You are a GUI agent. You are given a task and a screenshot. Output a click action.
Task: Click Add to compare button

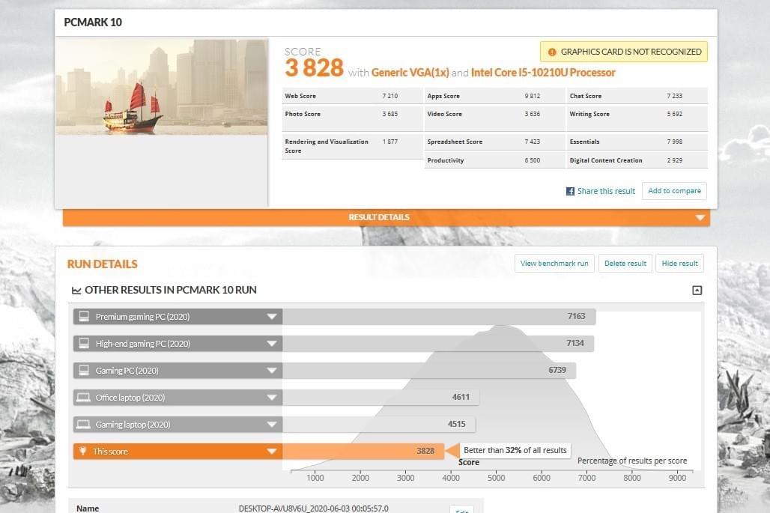point(674,191)
